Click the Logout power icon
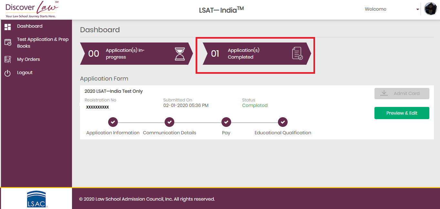Screen dimensions: 440x209 coord(7,73)
